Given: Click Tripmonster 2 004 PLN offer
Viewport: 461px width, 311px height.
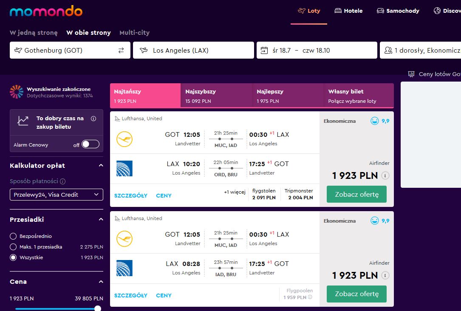Looking at the screenshot, I should 299,194.
